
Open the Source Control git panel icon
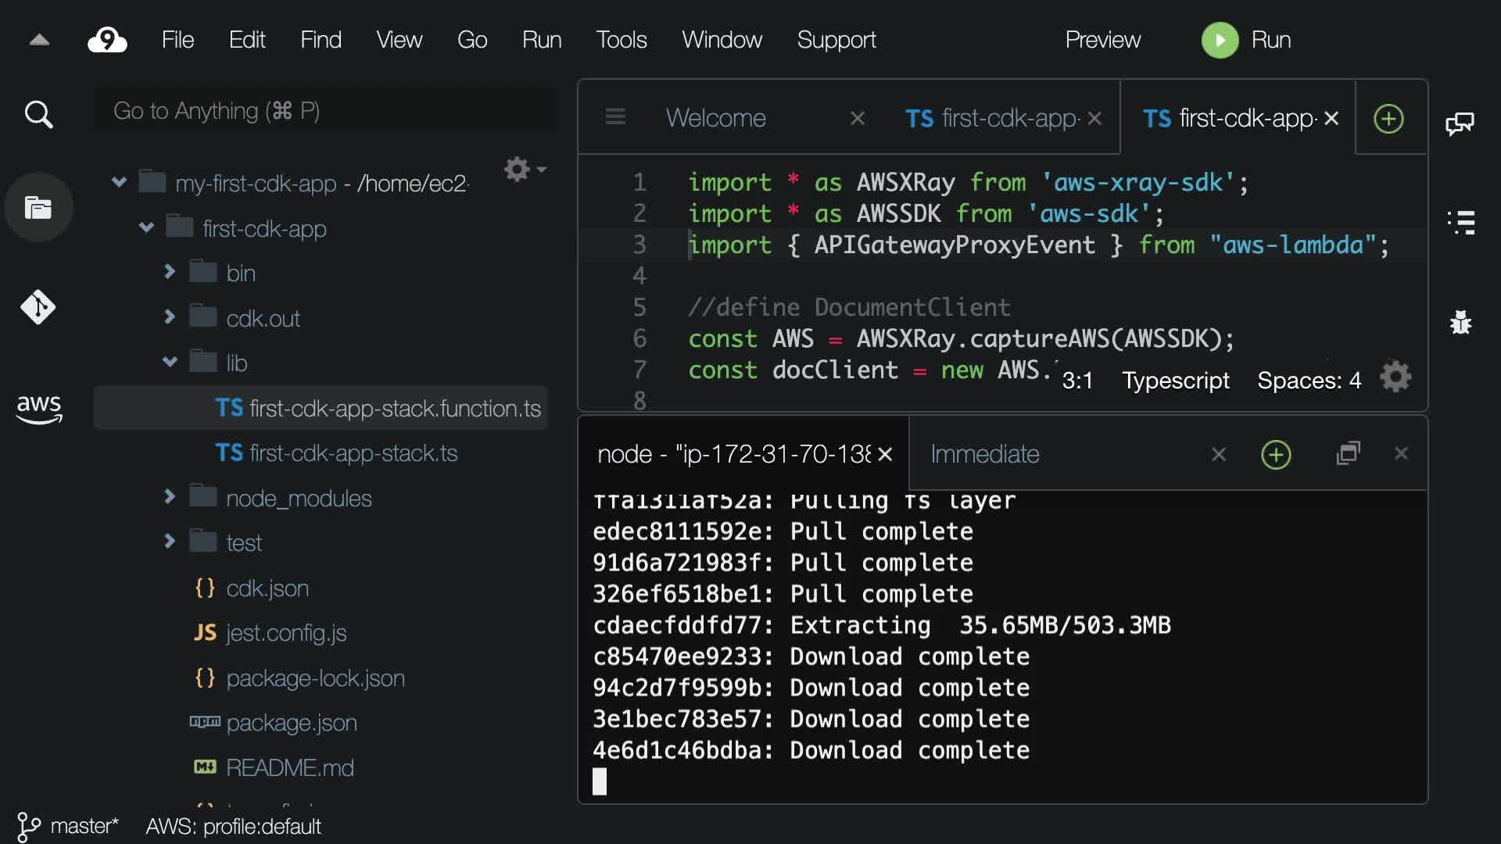38,307
